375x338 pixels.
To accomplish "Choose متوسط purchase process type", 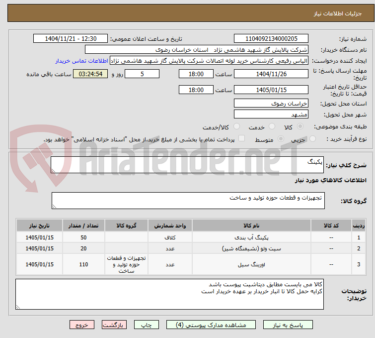I will 281,139.
